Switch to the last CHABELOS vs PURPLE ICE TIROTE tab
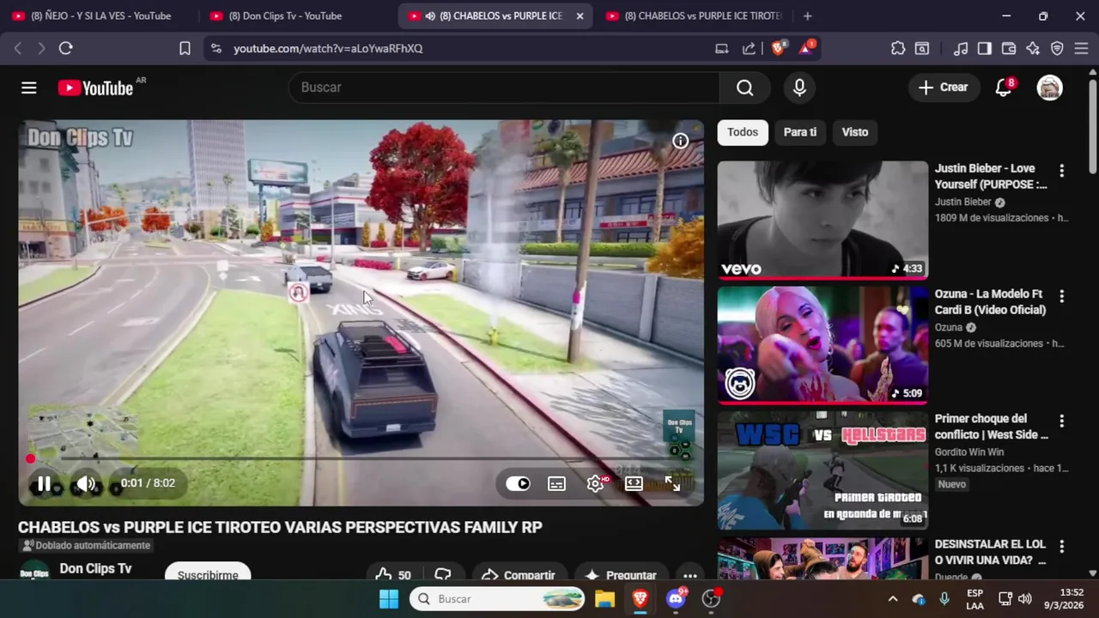The image size is (1099, 618). click(x=694, y=15)
